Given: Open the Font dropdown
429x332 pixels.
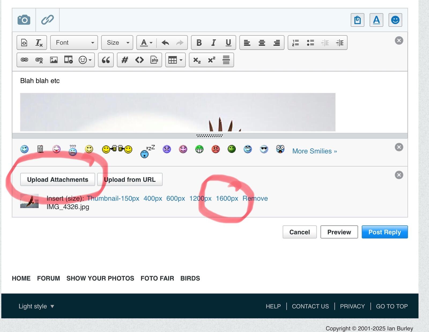Looking at the screenshot, I should click(74, 43).
